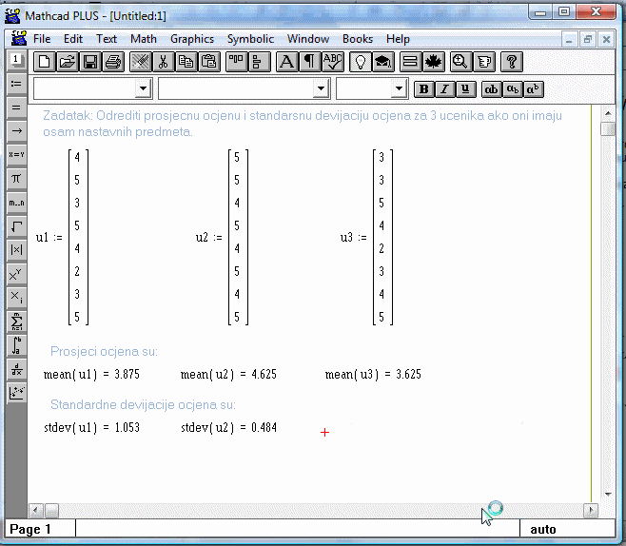Insert the pi symbol from palette

click(x=16, y=178)
